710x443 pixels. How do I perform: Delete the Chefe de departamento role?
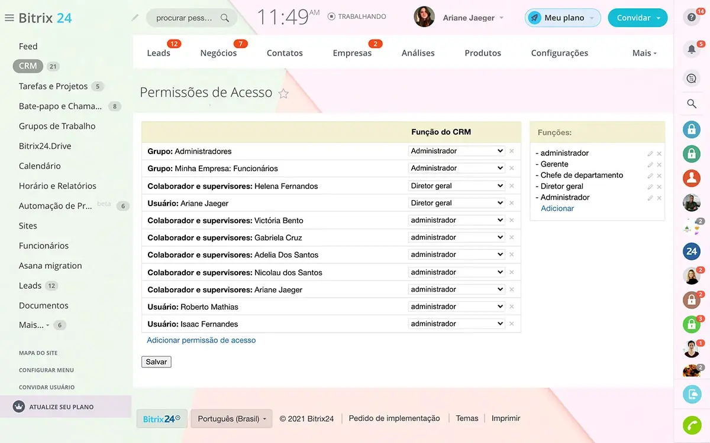659,176
